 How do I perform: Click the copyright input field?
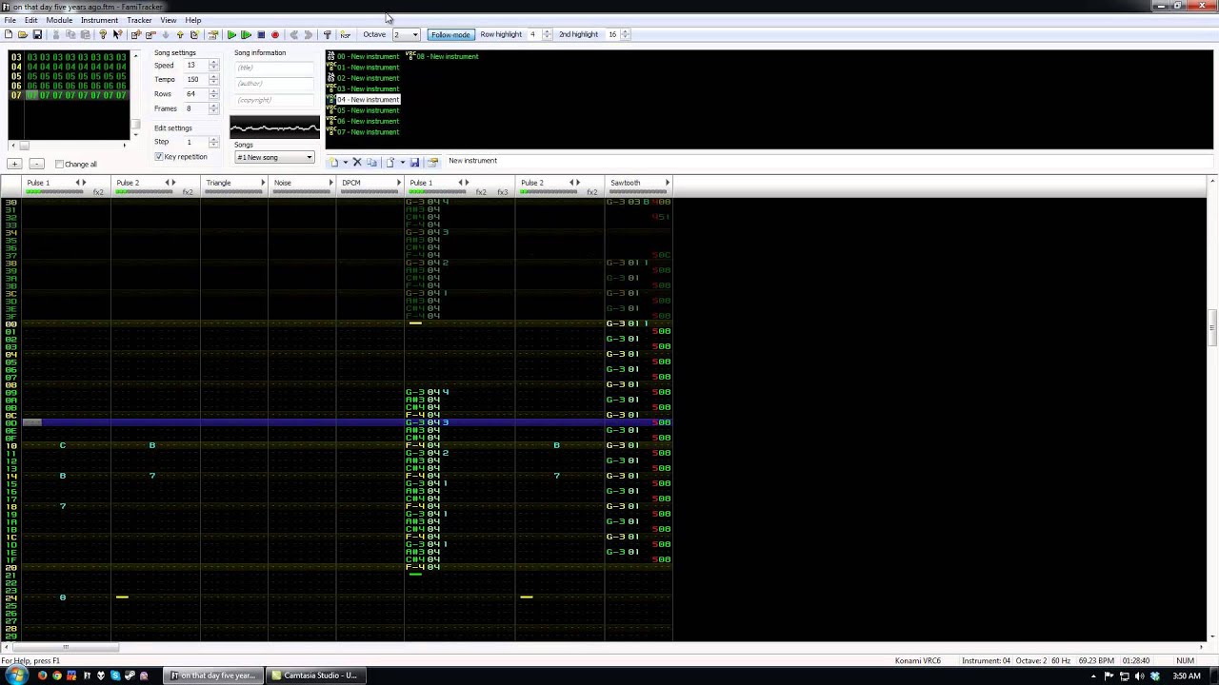point(274,100)
